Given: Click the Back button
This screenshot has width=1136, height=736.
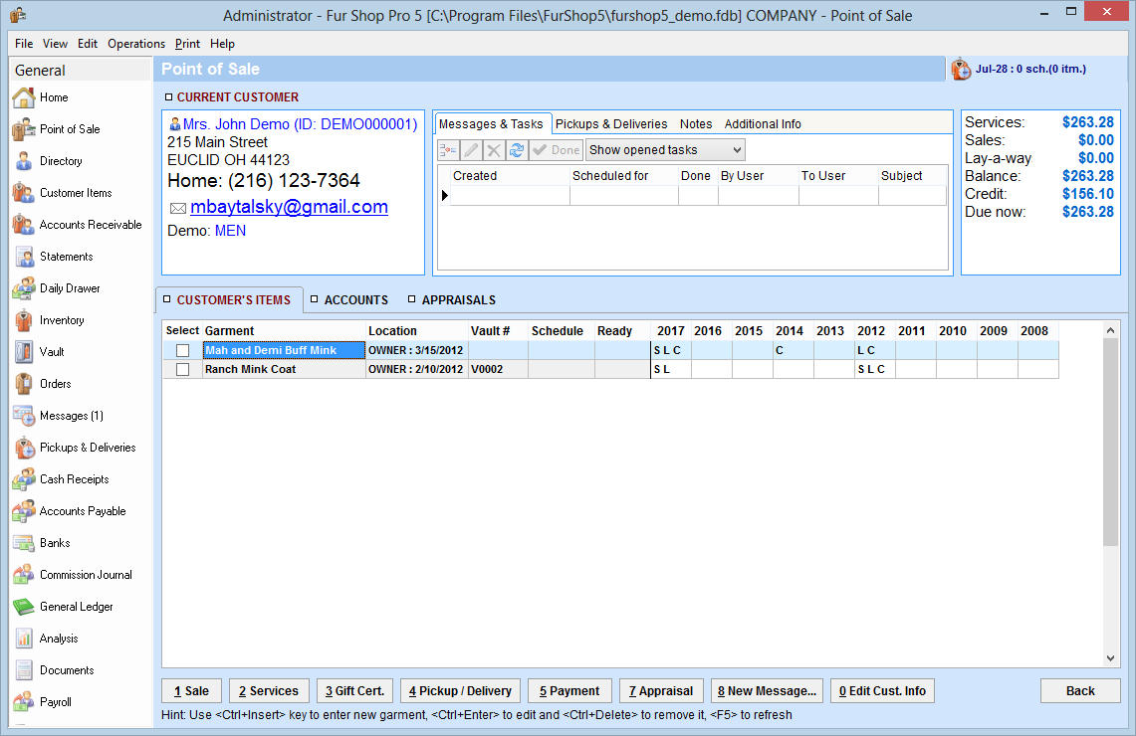Looking at the screenshot, I should 1080,691.
